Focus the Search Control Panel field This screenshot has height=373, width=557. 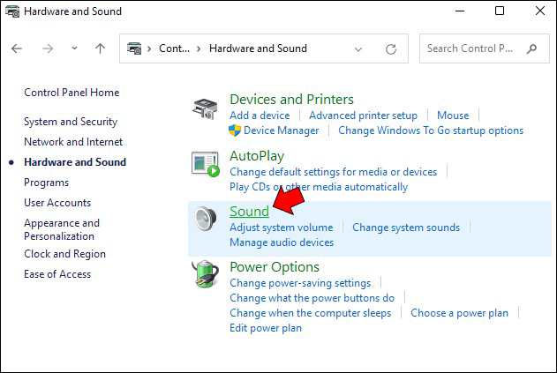pos(472,49)
